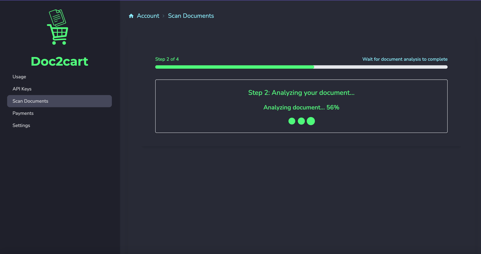Click the 'Analyzing document... 56%' status text
Image resolution: width=481 pixels, height=254 pixels.
coord(301,107)
